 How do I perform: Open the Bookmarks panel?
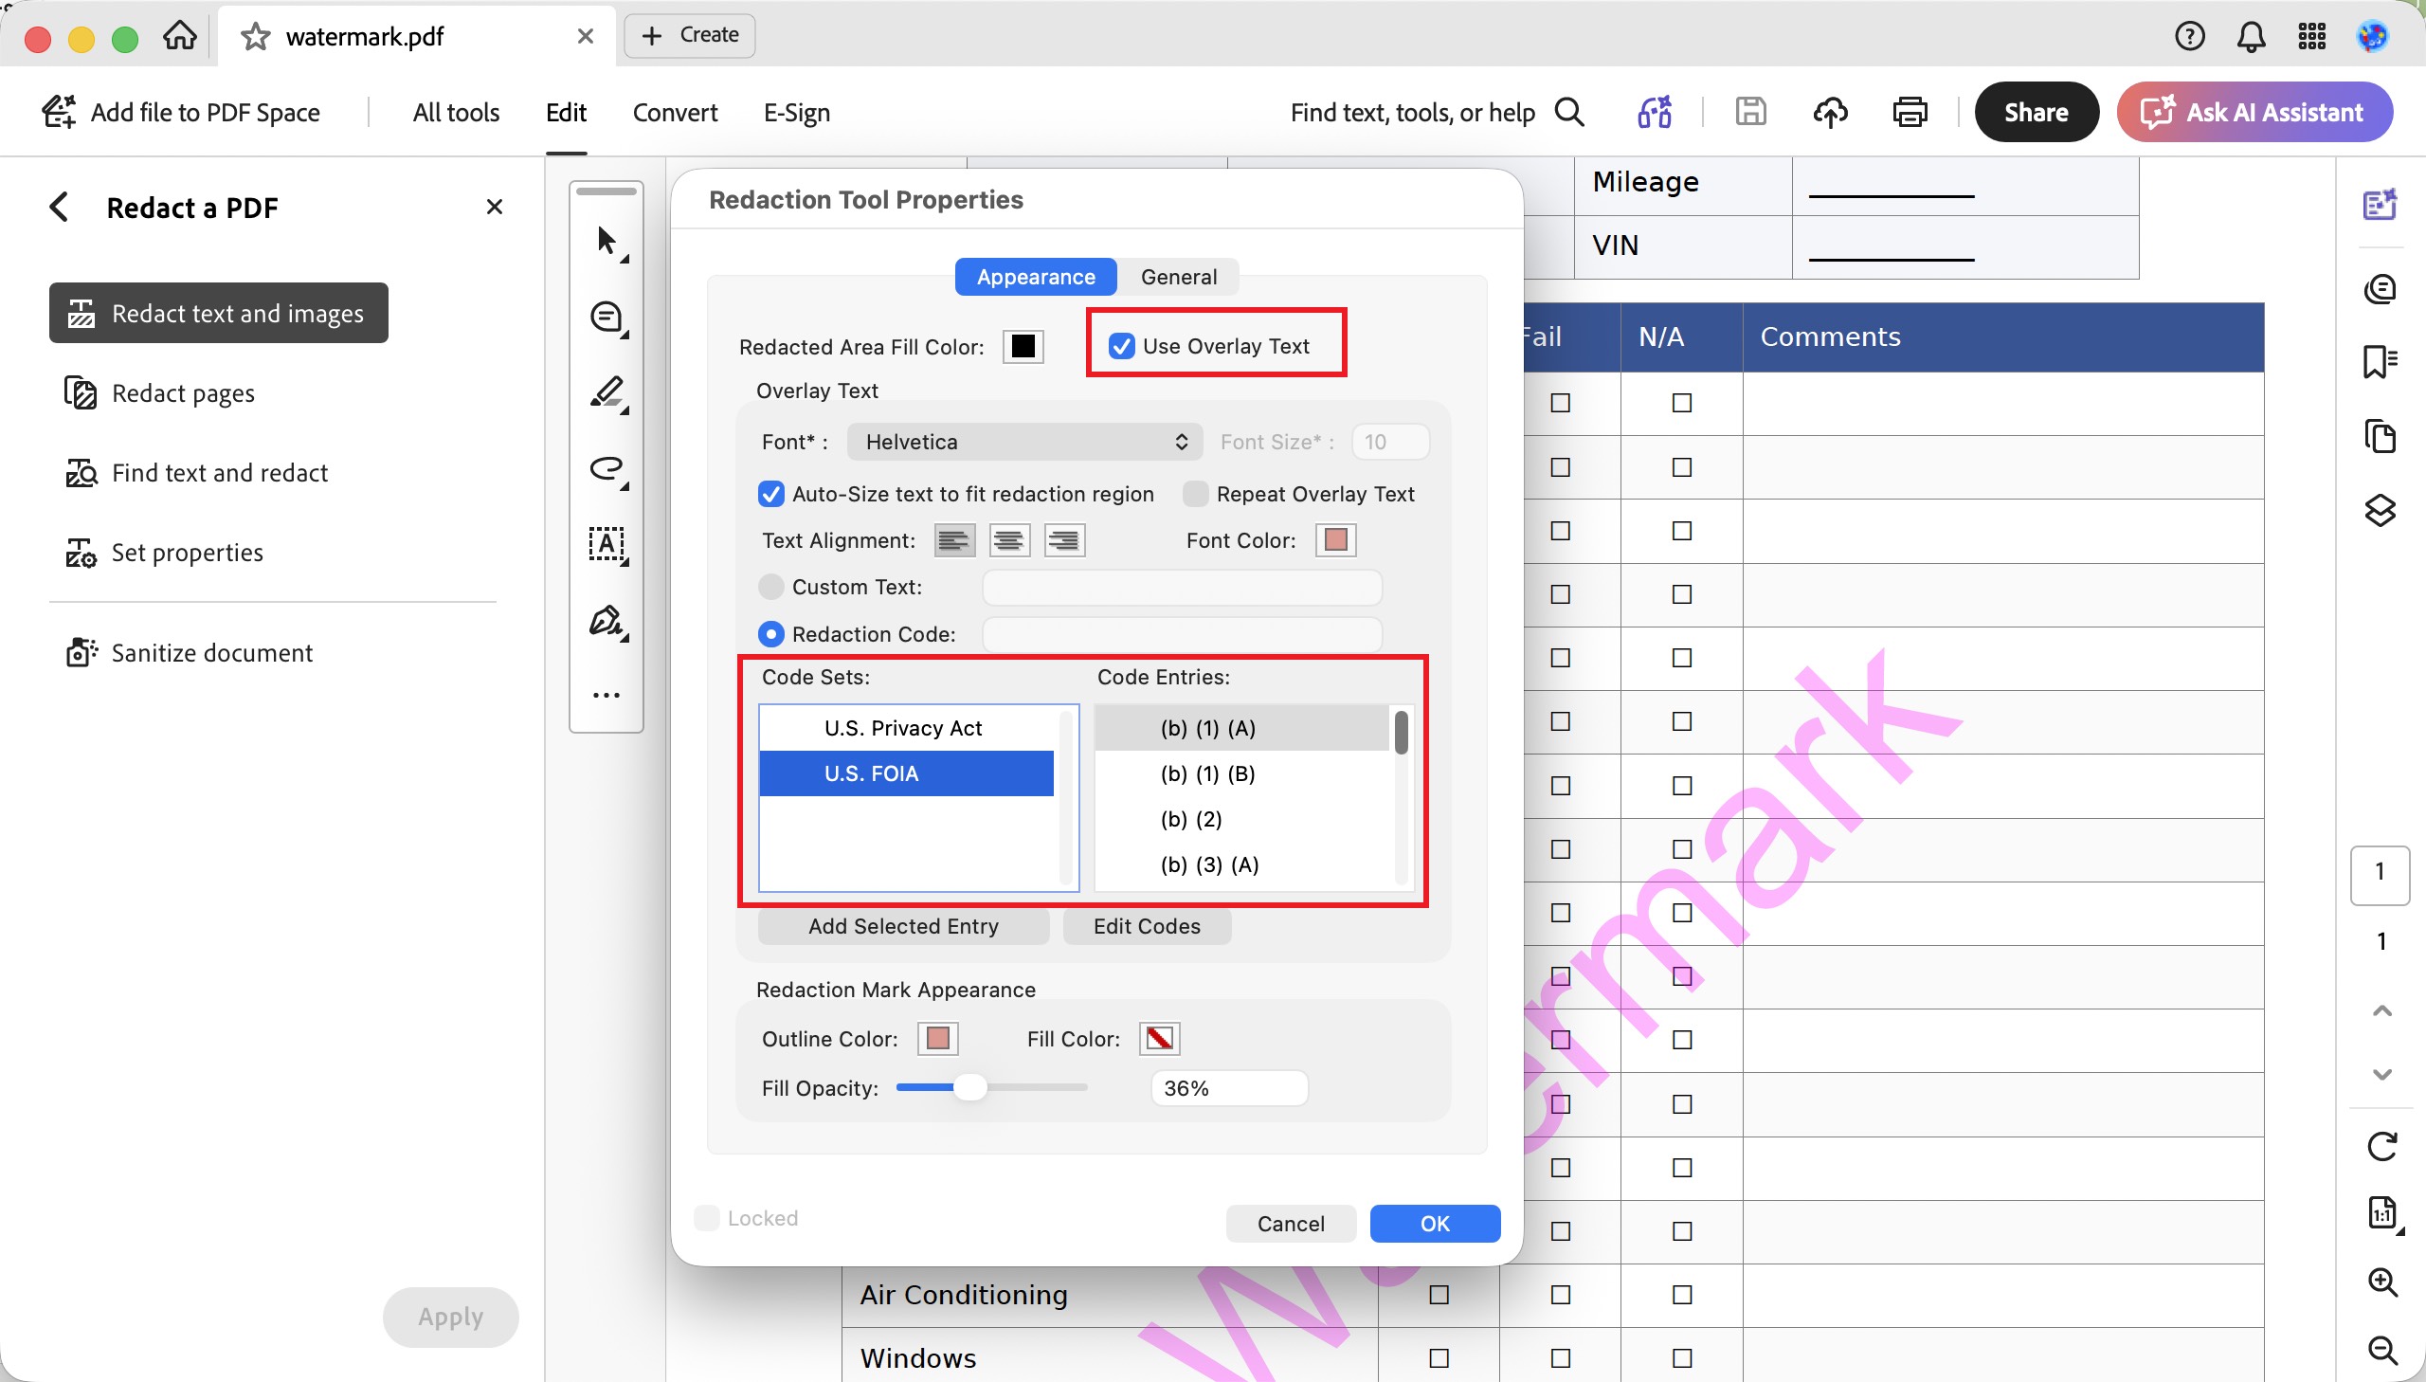pos(2380,362)
